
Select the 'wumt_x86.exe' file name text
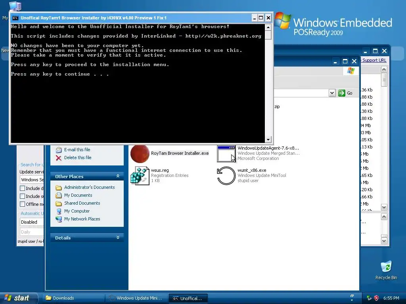tap(252, 170)
